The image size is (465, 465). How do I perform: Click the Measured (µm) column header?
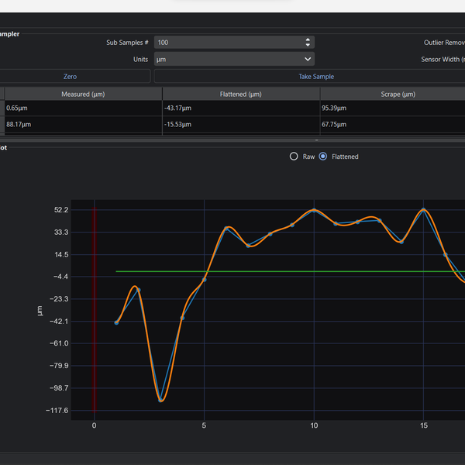point(83,94)
